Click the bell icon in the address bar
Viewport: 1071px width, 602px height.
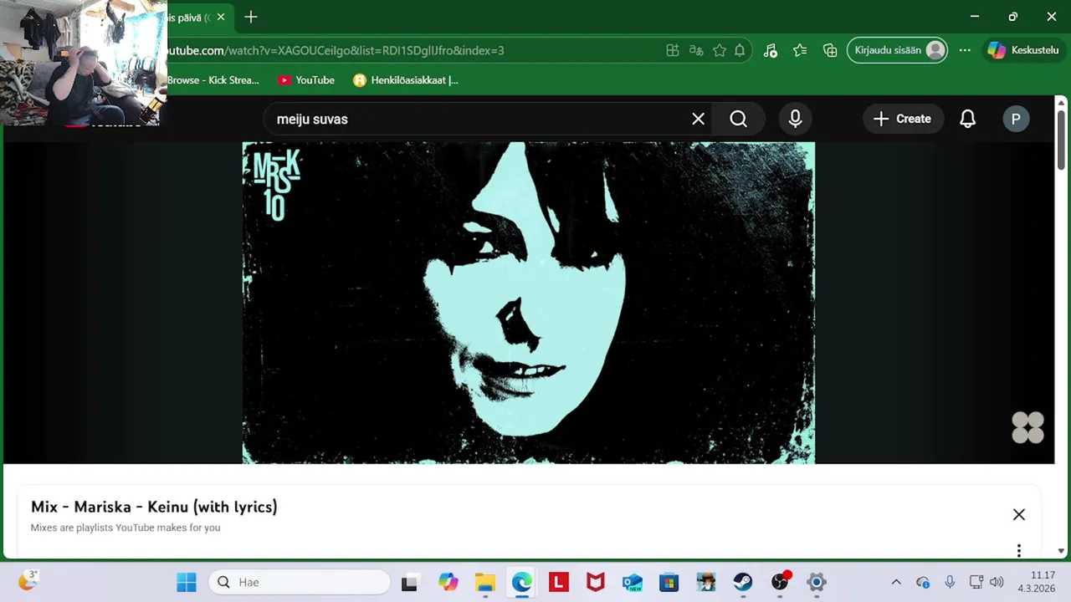point(740,50)
